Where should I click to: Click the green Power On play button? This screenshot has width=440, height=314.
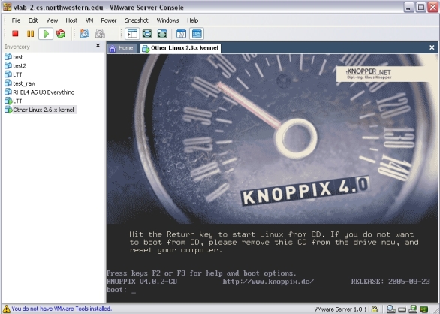[46, 34]
